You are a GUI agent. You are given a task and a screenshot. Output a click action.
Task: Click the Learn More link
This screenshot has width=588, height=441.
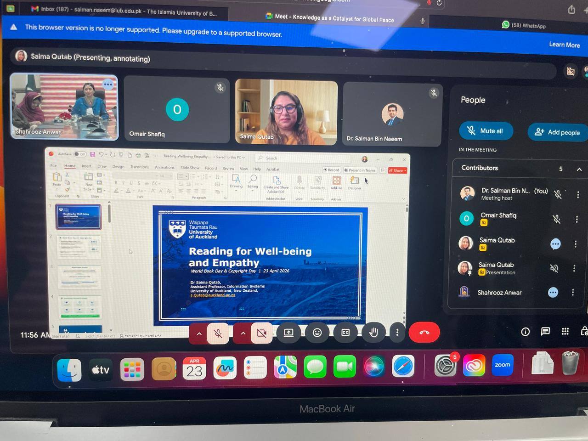coord(564,45)
